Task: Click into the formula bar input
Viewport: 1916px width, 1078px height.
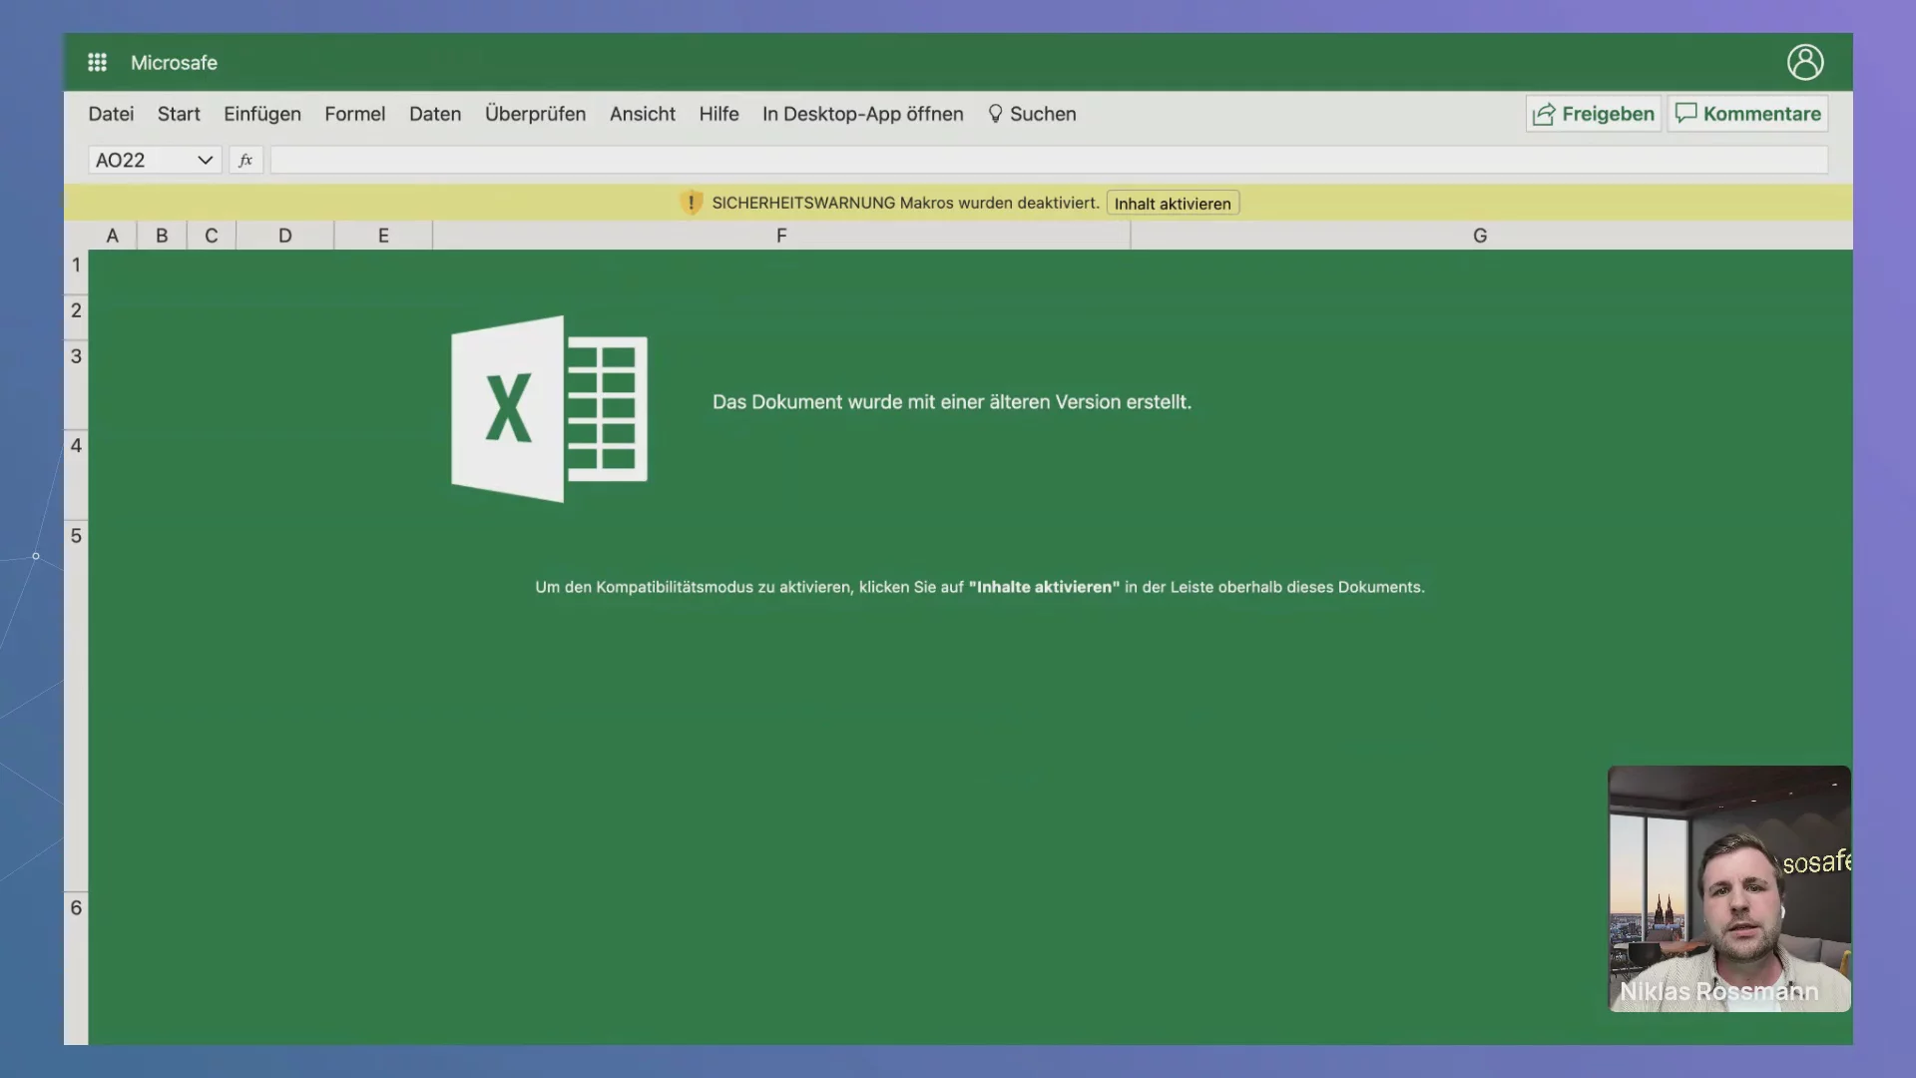Action: (1049, 160)
